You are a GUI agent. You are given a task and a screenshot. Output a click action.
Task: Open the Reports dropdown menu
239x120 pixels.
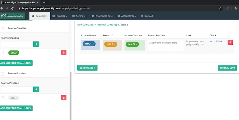click(60, 16)
